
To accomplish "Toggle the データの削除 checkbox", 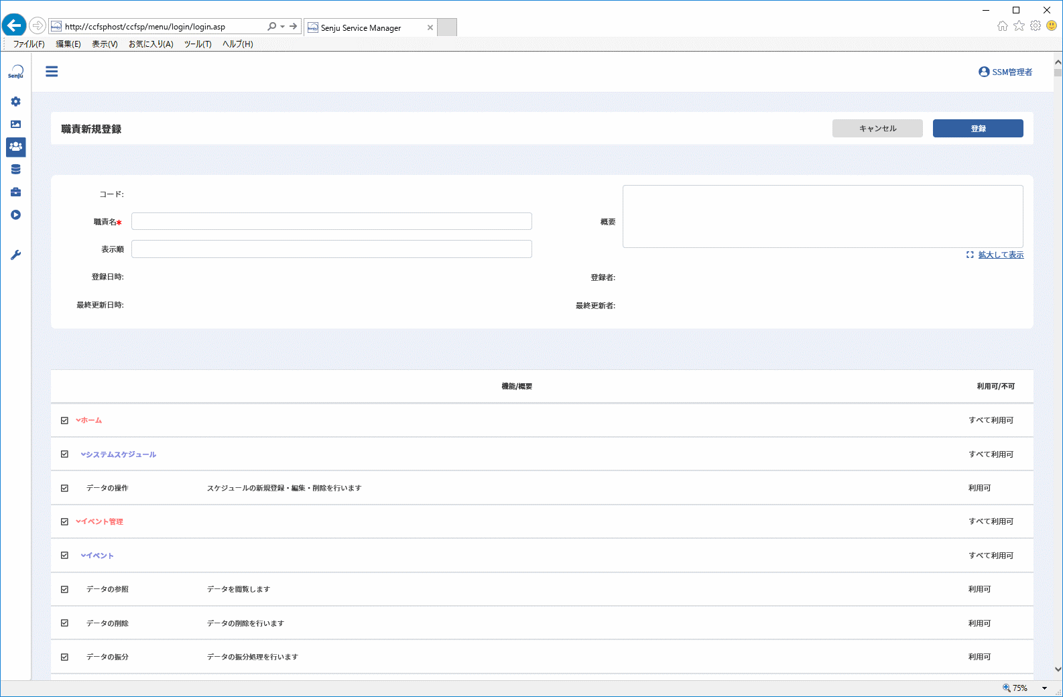I will 64,623.
